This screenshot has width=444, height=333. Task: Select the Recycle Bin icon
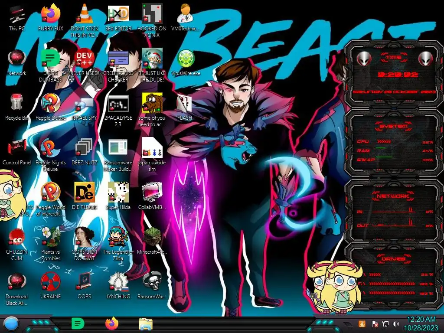17,107
